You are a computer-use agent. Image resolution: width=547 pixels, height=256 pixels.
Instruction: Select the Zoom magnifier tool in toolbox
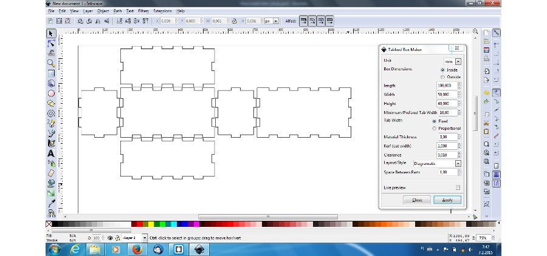[51, 63]
